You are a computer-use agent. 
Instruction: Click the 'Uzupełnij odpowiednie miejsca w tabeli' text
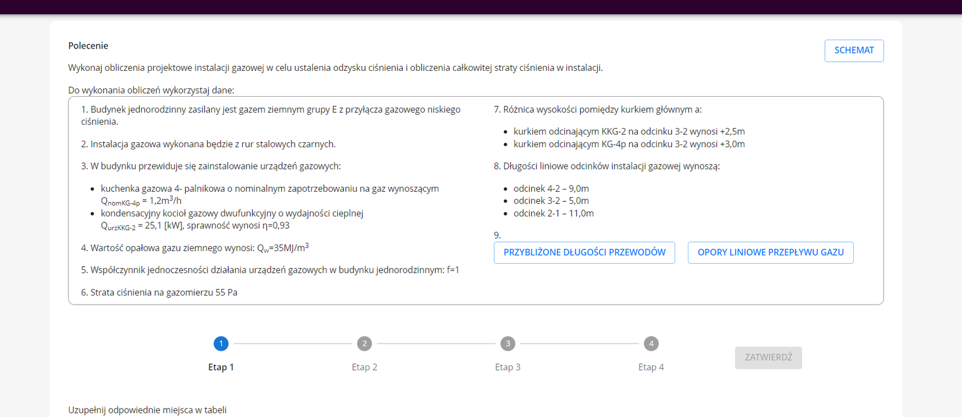(x=147, y=410)
